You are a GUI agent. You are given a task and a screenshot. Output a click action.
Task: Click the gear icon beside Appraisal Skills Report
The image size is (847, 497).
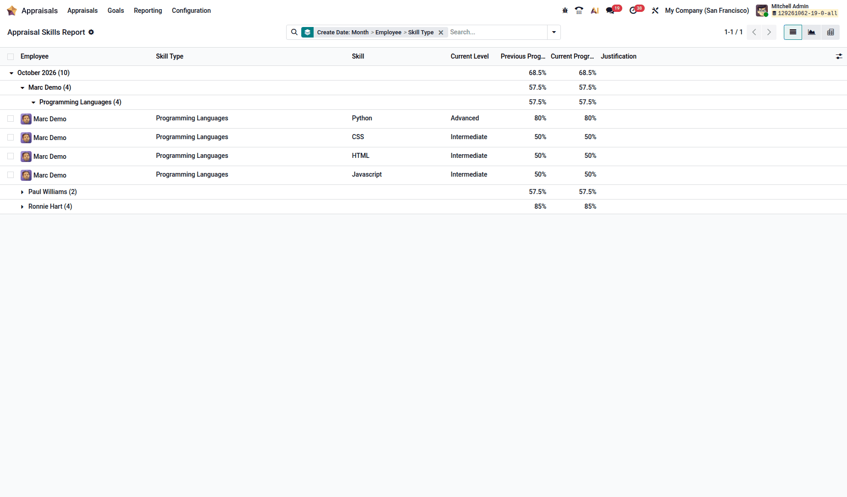[91, 32]
